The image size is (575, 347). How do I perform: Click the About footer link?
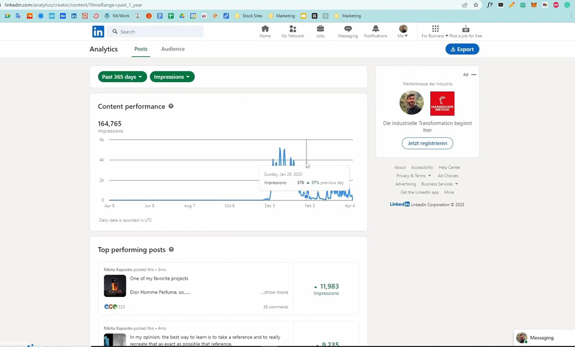400,167
